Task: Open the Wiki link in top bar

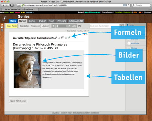Action: [x=23, y=13]
